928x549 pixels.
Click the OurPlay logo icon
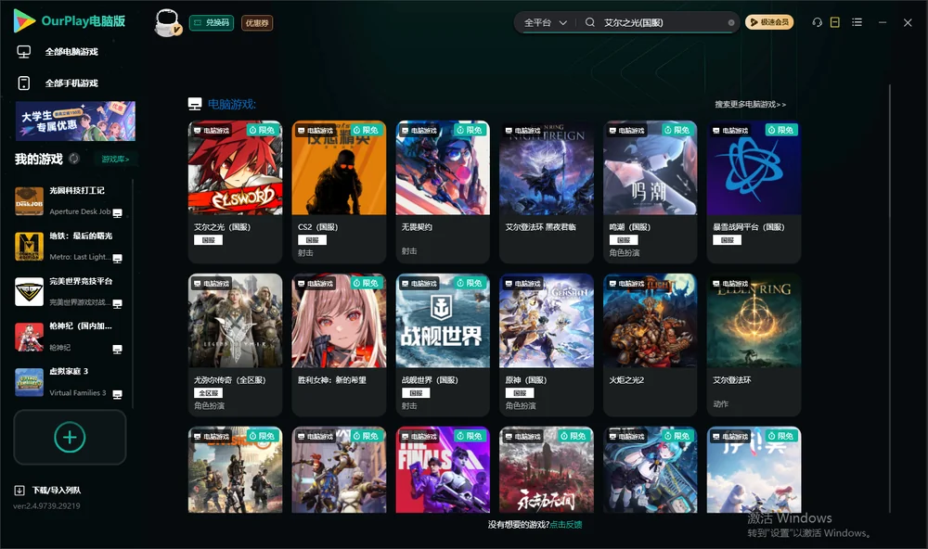point(24,20)
